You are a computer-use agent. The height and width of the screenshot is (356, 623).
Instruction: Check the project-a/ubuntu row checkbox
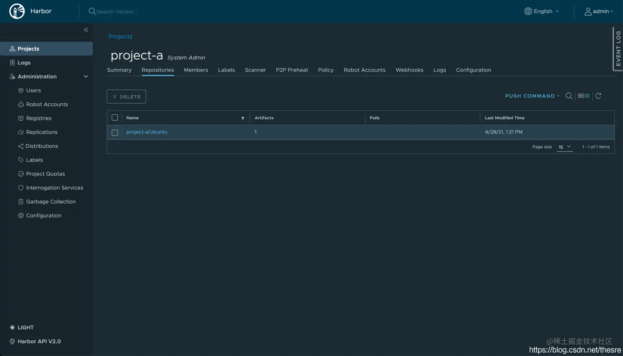115,133
